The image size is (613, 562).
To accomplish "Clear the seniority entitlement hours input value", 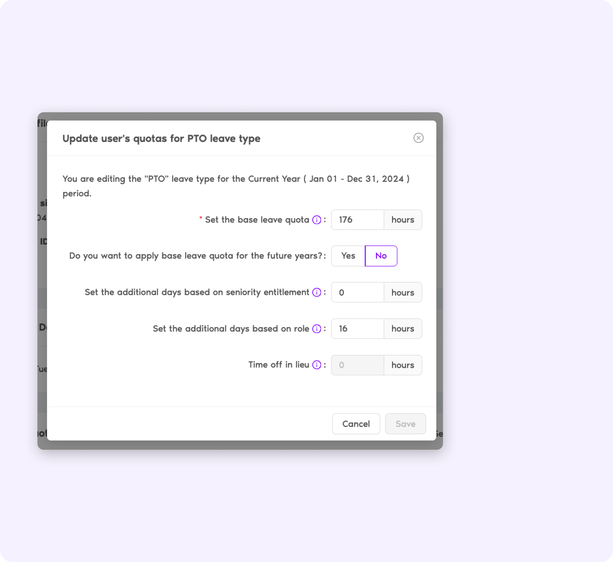I will point(358,293).
